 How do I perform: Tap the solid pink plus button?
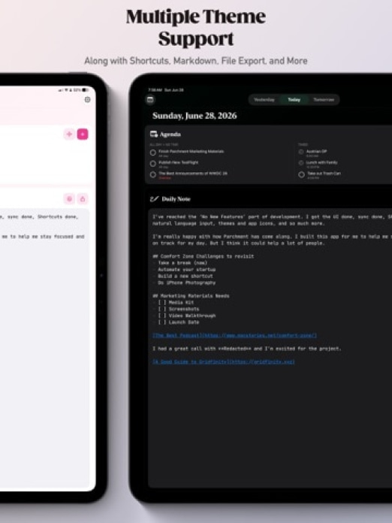pyautogui.click(x=83, y=134)
